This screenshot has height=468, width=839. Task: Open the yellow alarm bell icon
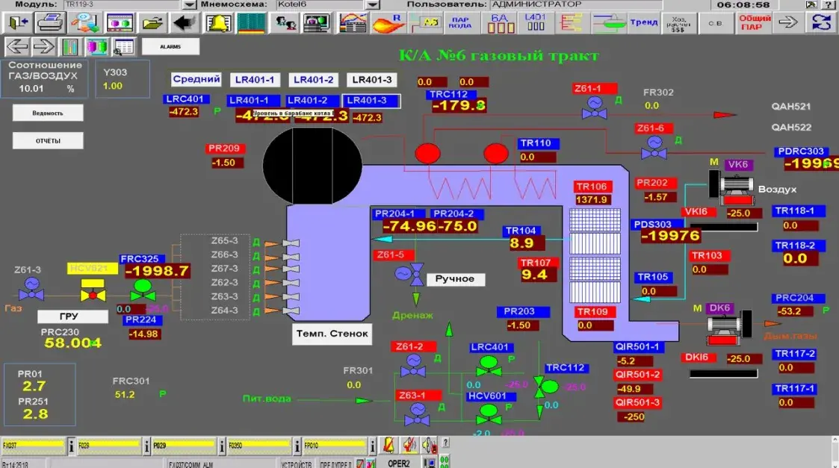point(219,22)
